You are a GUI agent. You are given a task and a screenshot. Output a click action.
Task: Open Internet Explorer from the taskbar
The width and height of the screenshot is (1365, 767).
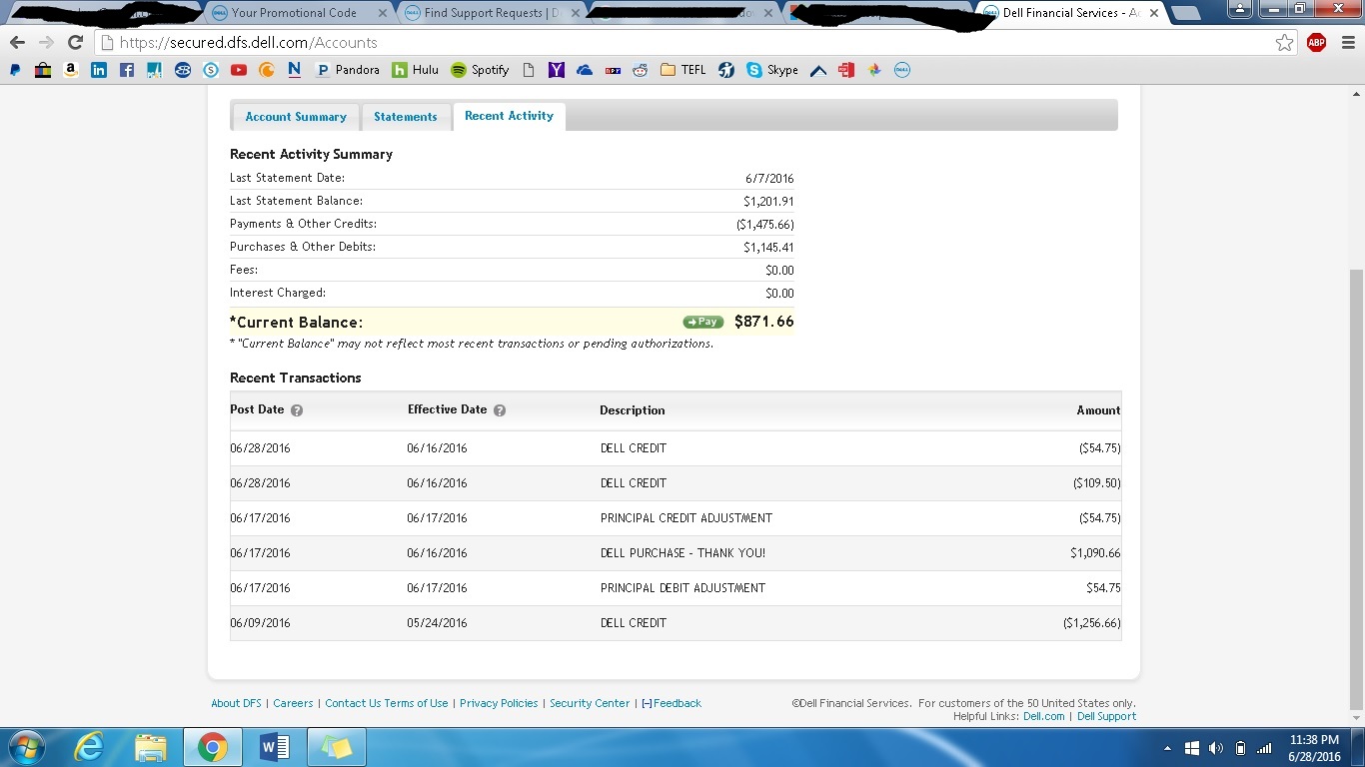(89, 747)
